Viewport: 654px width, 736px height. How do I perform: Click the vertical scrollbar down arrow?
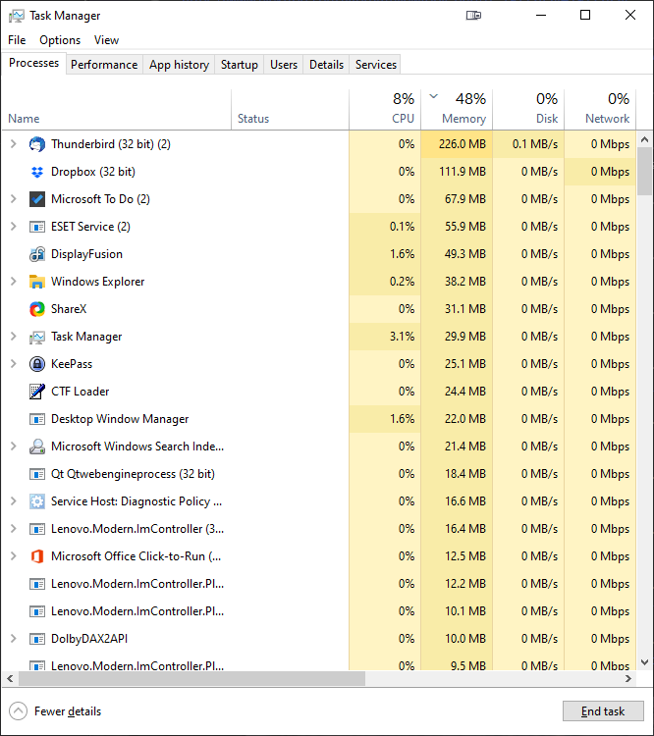tap(644, 662)
